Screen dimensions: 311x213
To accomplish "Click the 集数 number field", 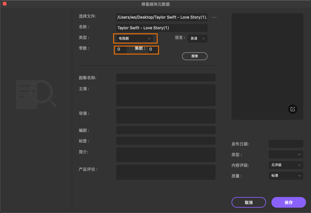I will tap(153, 49).
